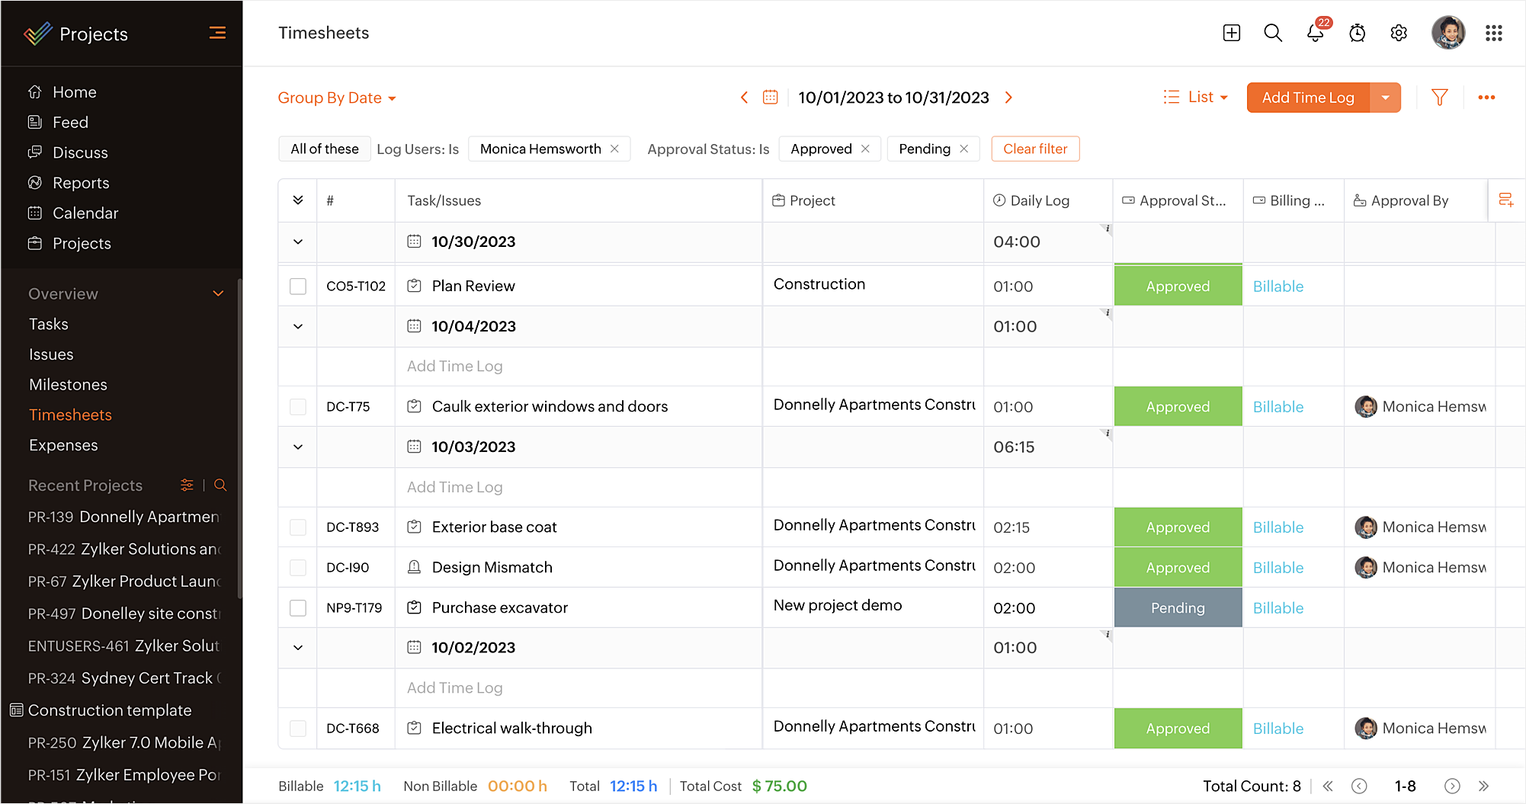Open the apps grid launcher
The width and height of the screenshot is (1526, 804).
click(x=1493, y=33)
